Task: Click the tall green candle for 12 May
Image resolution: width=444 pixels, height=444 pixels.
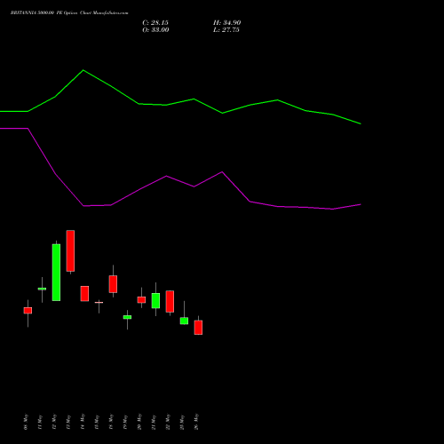Action: [x=56, y=273]
